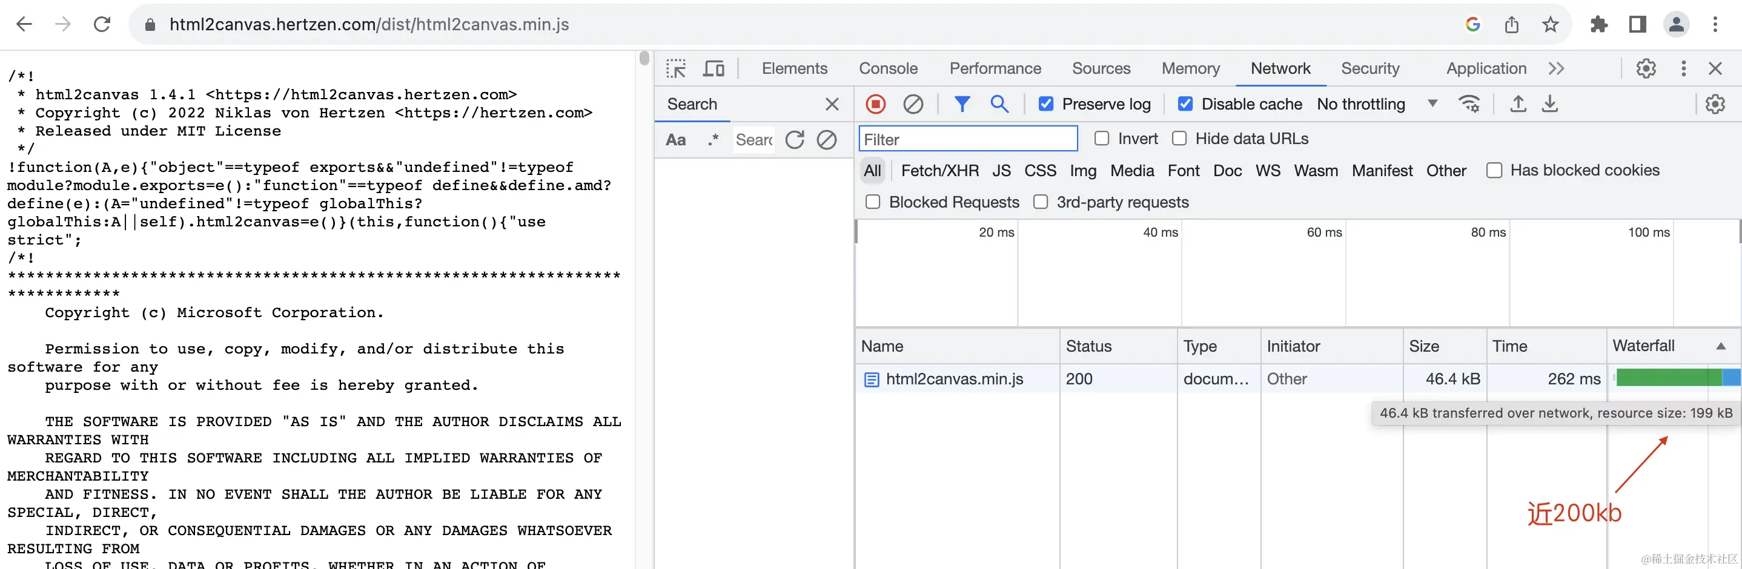Click the Search input in drawer
Viewport: 1742px width, 569px height.
point(754,140)
